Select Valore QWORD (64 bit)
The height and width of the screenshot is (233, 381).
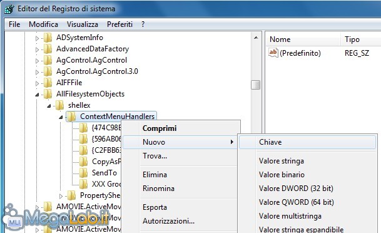[307, 202]
